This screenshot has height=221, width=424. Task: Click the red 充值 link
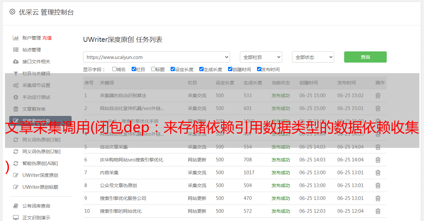coord(47,38)
